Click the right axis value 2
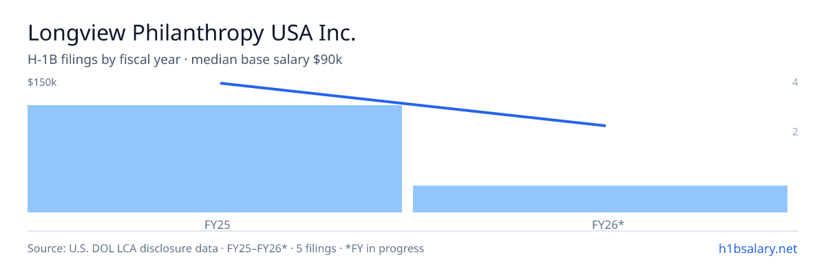This screenshot has height=275, width=826. pos(795,131)
